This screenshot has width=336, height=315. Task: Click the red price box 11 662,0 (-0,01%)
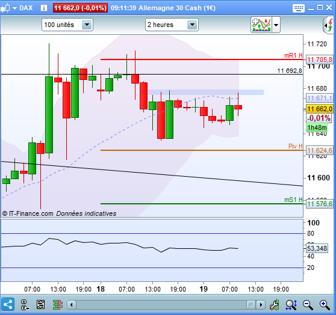pos(80,8)
